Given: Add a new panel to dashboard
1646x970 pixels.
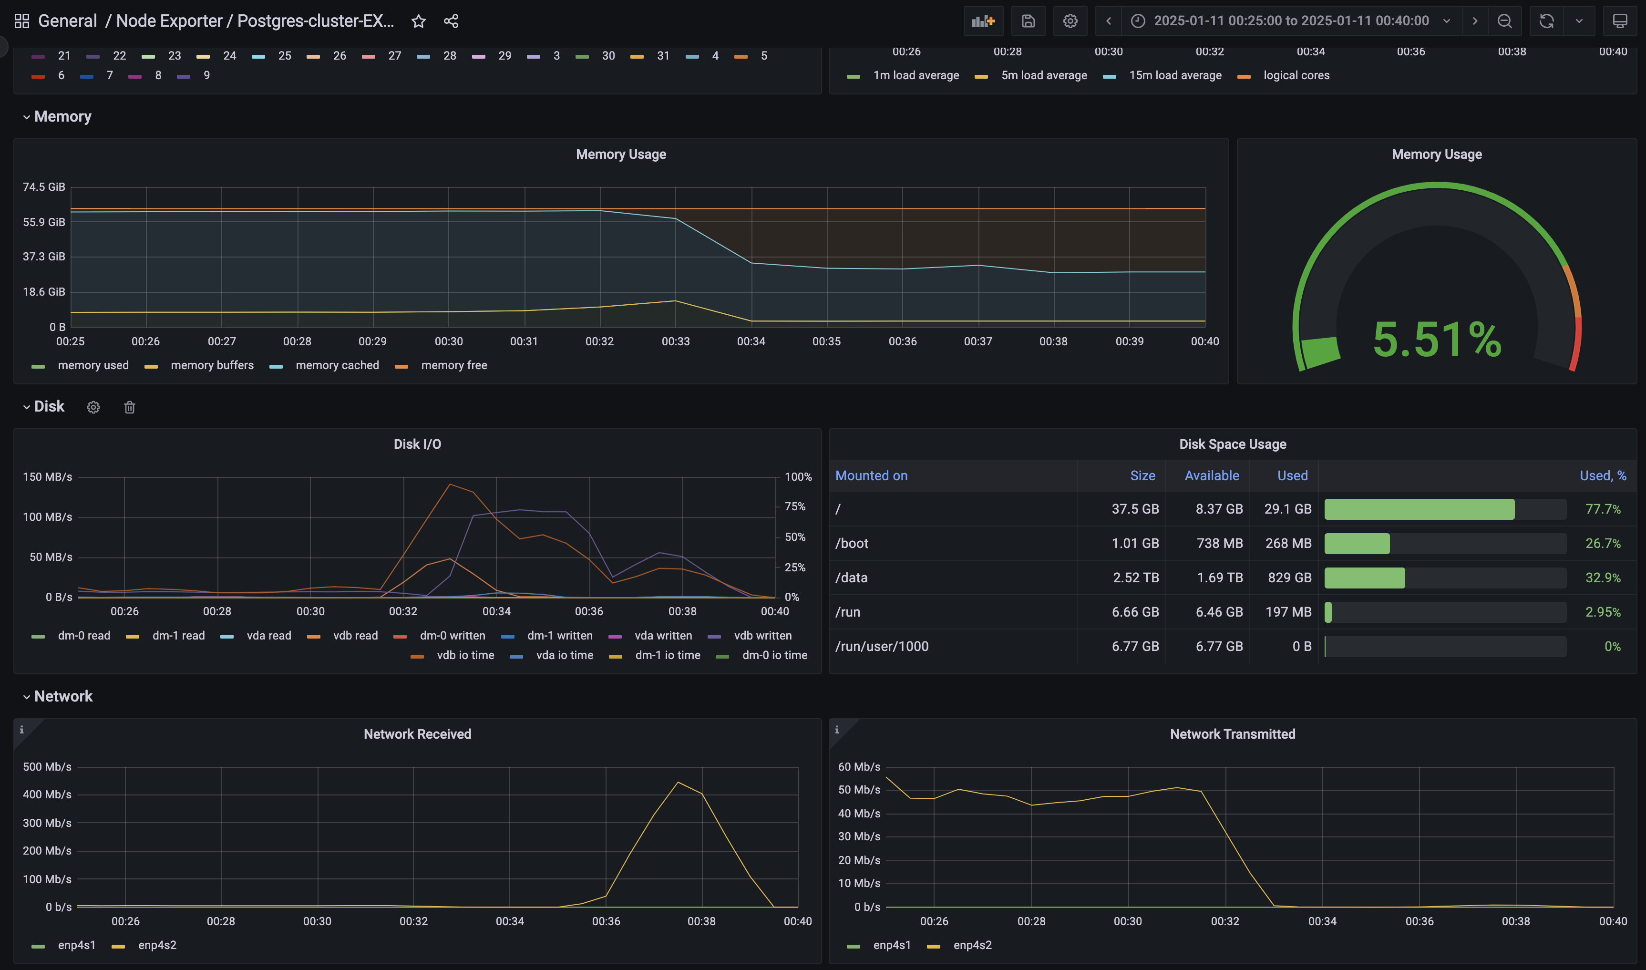Looking at the screenshot, I should [983, 21].
